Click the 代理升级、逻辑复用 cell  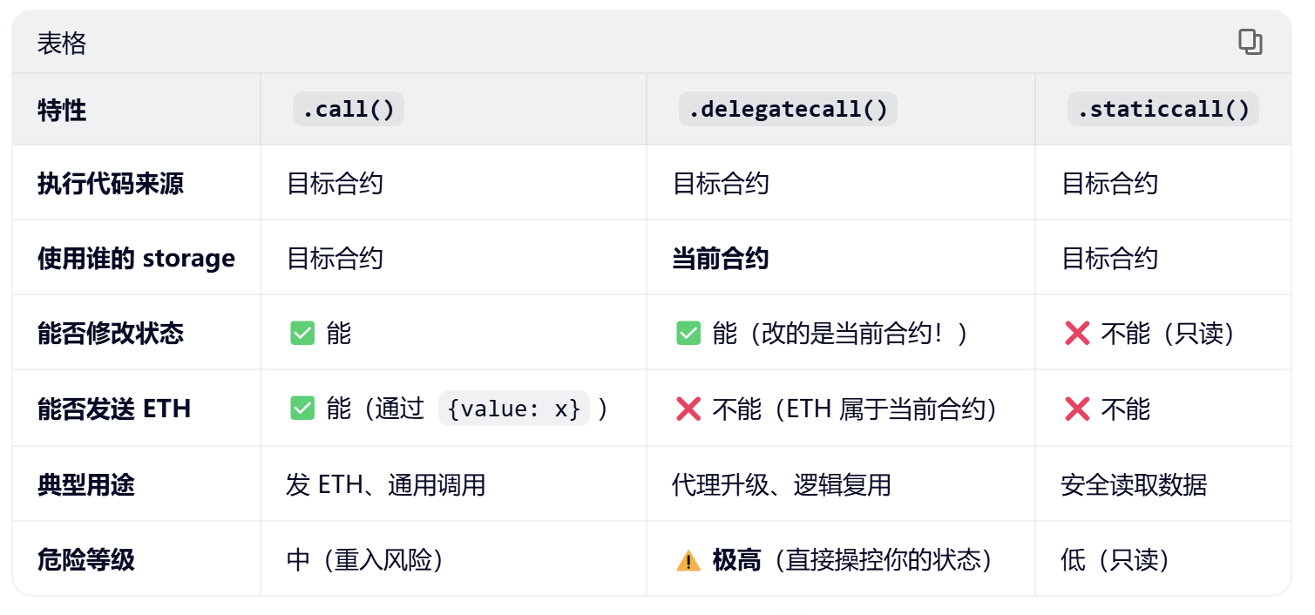point(781,484)
